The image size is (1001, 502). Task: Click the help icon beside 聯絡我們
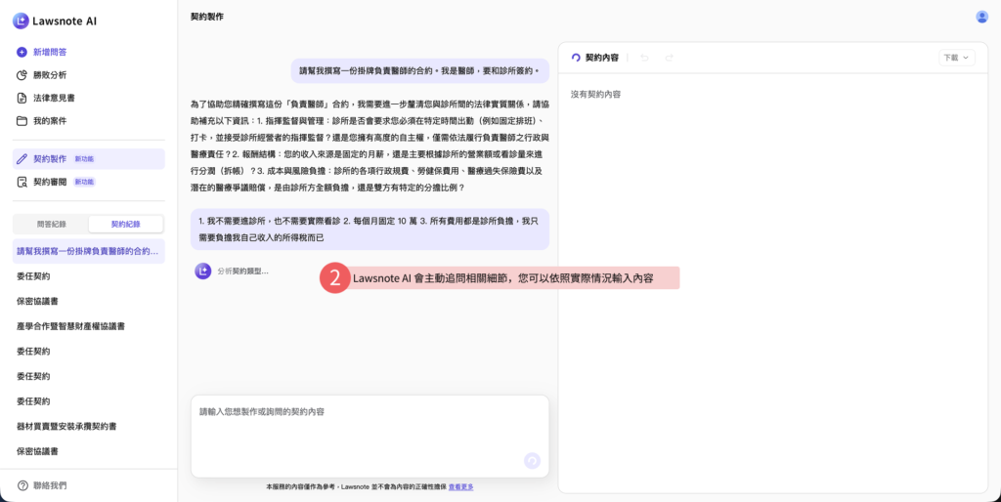click(23, 486)
